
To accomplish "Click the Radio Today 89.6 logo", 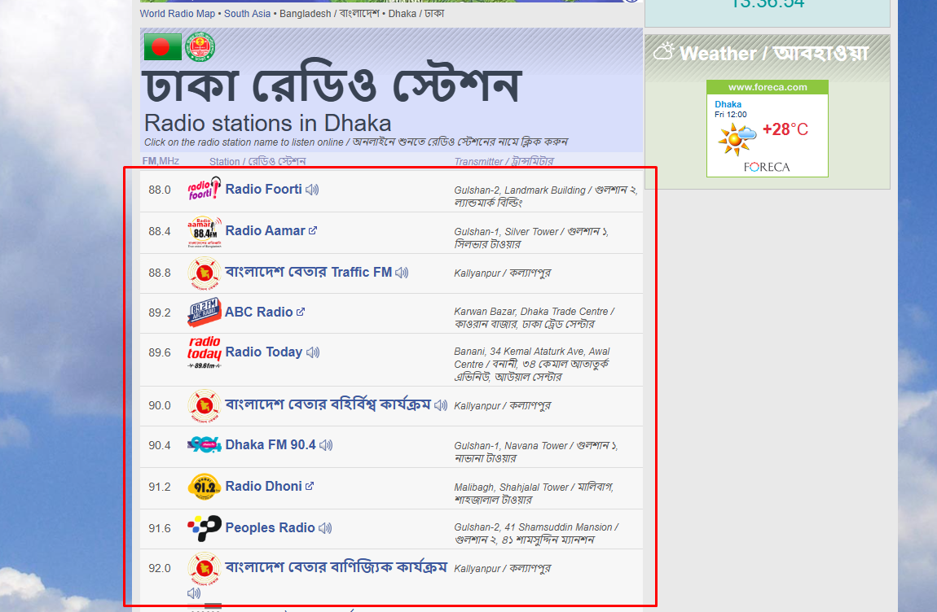I will [x=205, y=351].
